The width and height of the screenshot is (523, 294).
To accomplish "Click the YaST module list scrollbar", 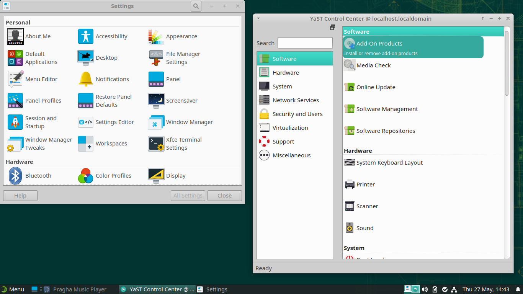I will coord(507,63).
